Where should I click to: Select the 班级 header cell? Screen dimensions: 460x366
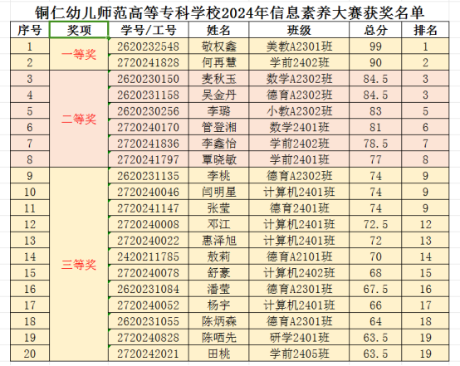(x=299, y=30)
